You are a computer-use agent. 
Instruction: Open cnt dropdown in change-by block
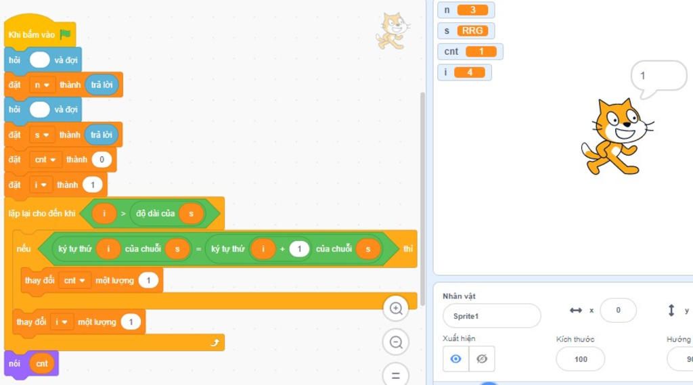tap(74, 280)
